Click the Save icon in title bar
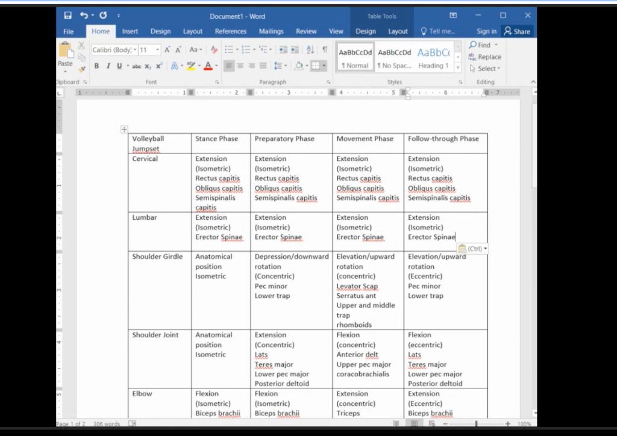Screen dimensions: 617x436 67,15
